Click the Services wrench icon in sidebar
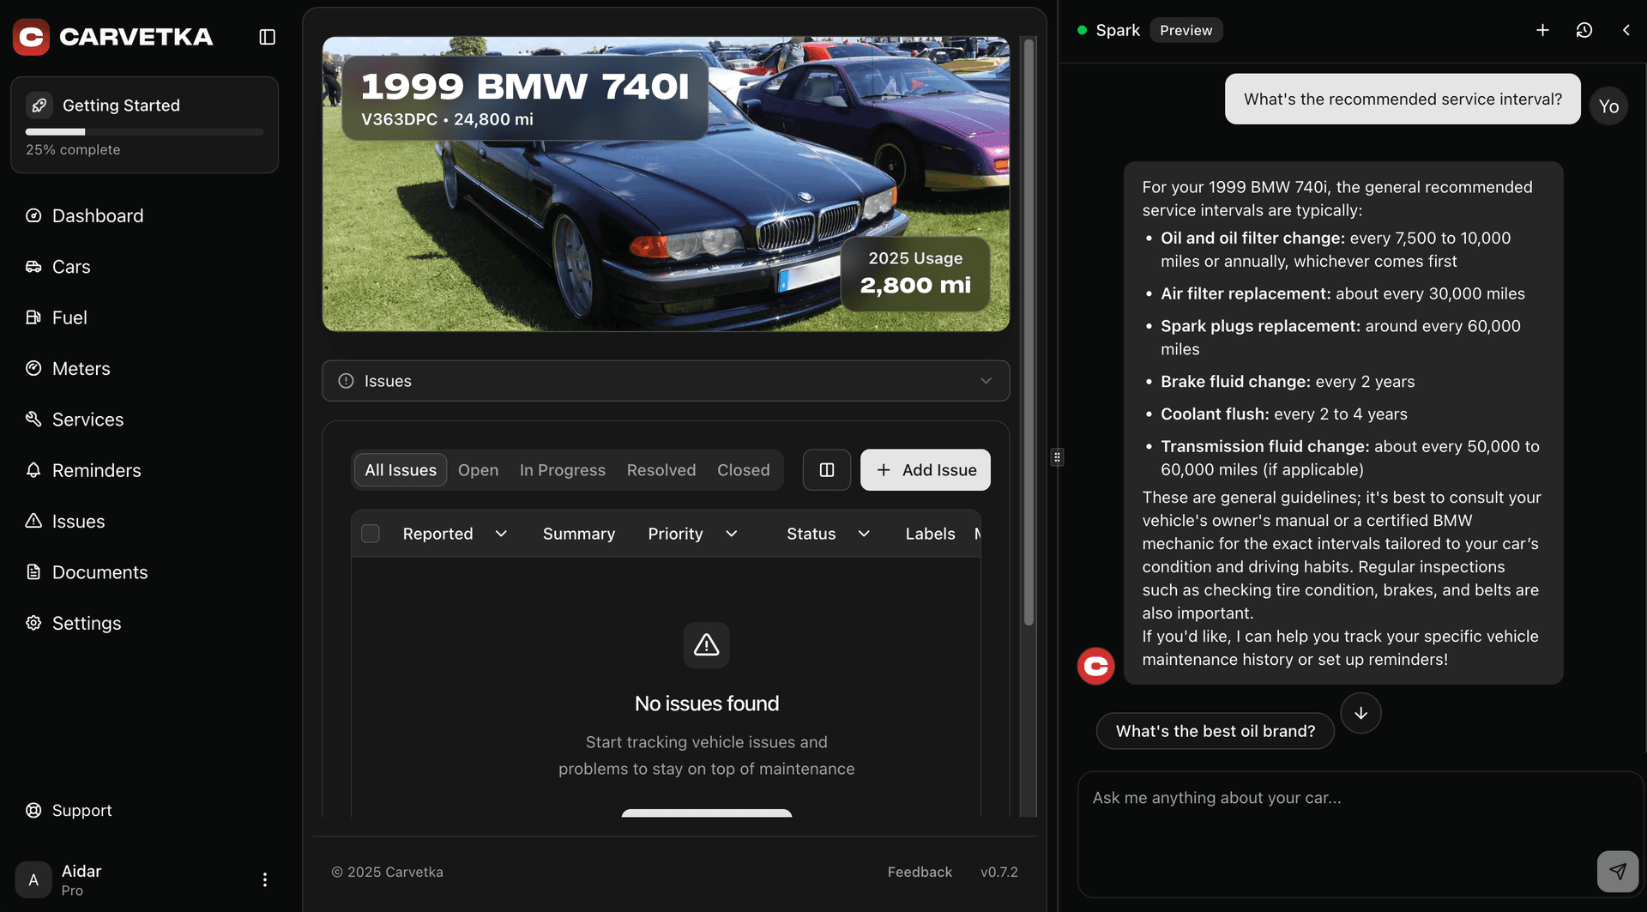 33,419
